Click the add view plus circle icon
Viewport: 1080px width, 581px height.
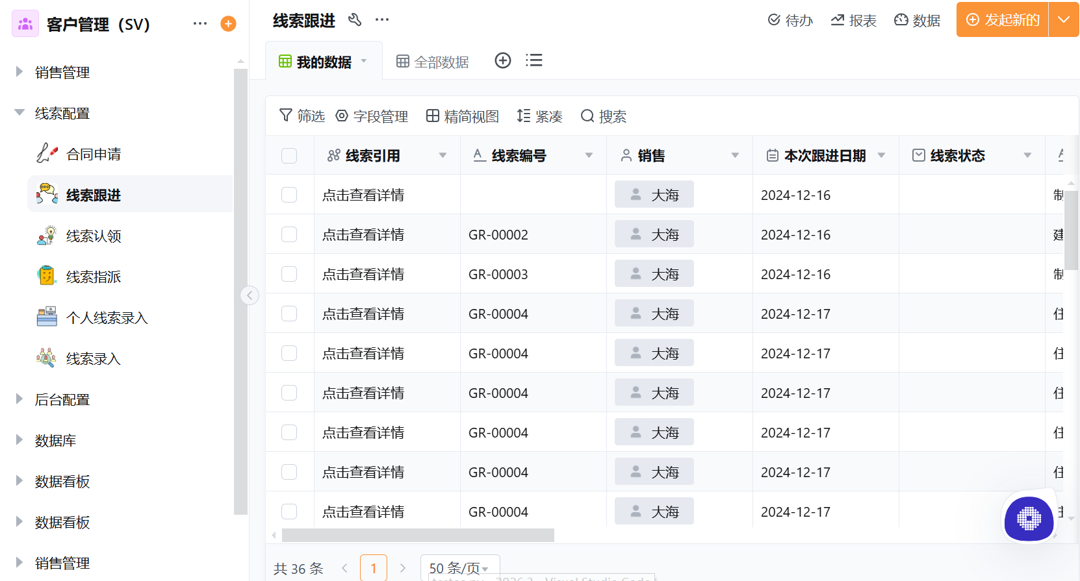coord(503,60)
